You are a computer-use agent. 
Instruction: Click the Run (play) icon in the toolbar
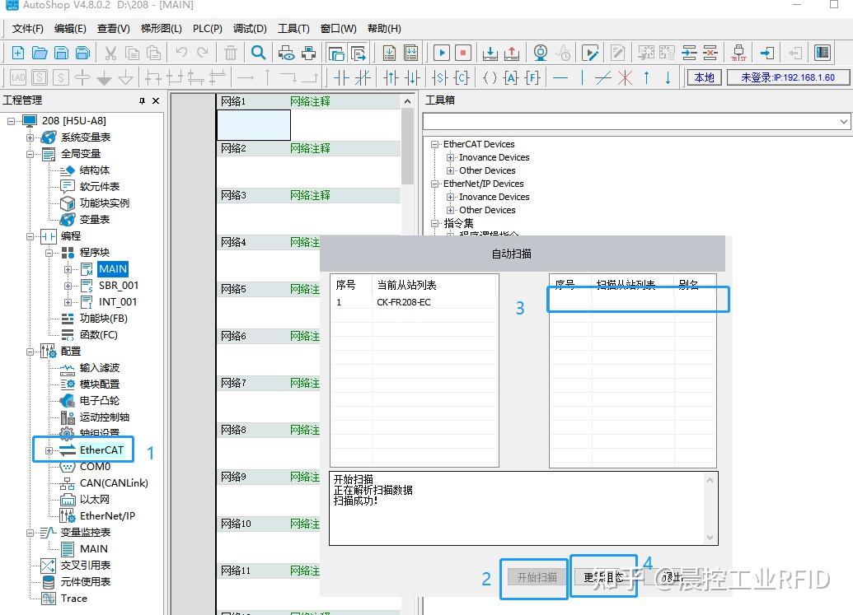point(442,53)
